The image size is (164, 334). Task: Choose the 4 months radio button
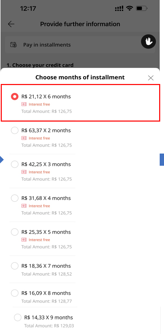[x=15, y=198]
